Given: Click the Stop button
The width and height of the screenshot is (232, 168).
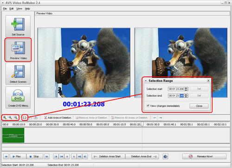Looking at the screenshot, I should coord(35,156).
